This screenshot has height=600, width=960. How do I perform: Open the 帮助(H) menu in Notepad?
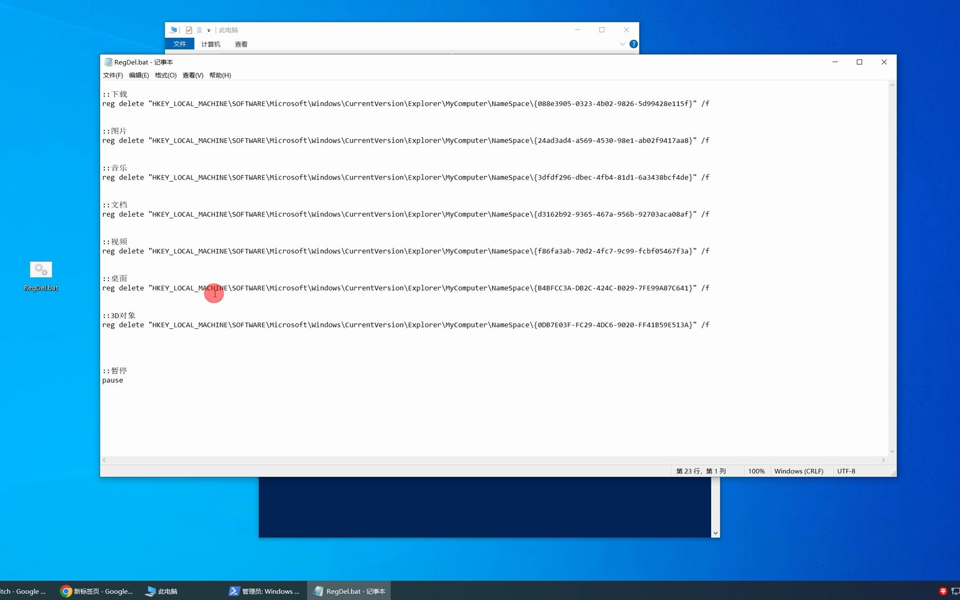click(220, 75)
